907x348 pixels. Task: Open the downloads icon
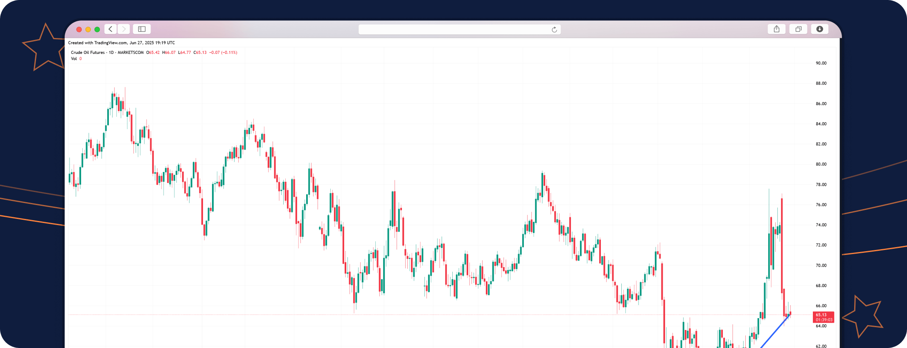pyautogui.click(x=819, y=29)
